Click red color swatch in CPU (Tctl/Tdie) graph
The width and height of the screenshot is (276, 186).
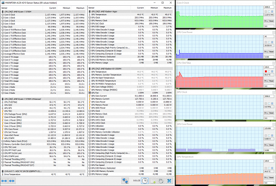click(x=266, y=71)
